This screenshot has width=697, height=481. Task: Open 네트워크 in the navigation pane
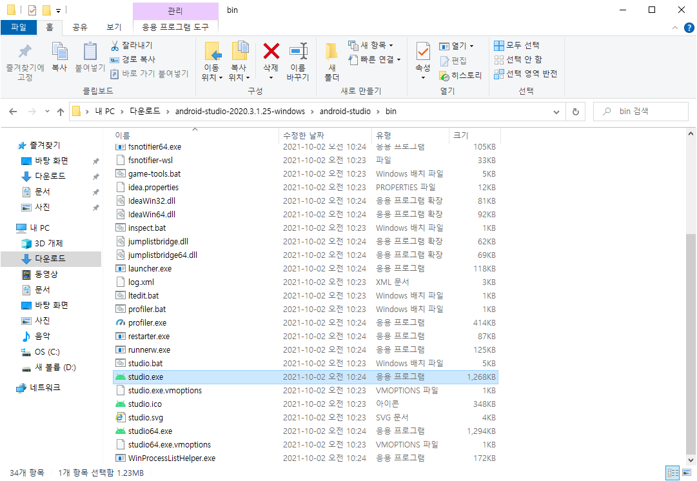pyautogui.click(x=44, y=388)
